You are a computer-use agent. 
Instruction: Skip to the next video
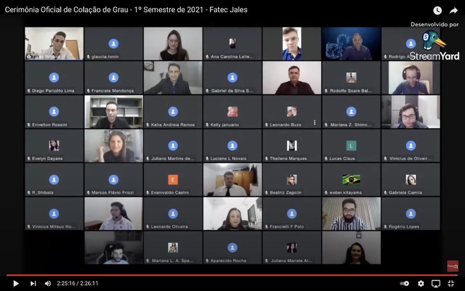tap(33, 283)
